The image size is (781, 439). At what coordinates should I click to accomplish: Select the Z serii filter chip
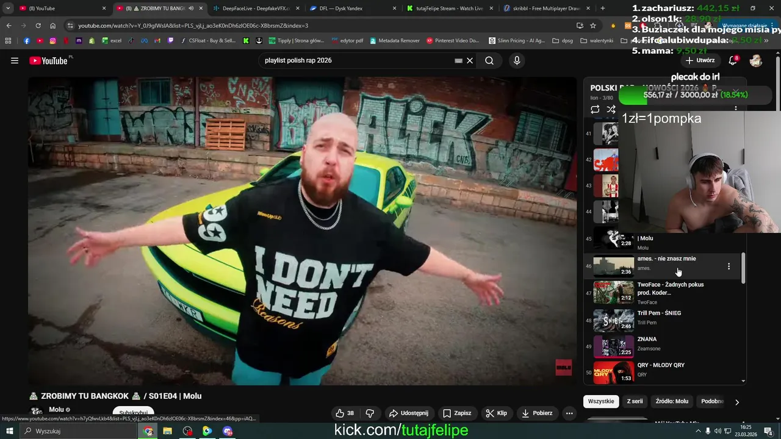pos(635,401)
